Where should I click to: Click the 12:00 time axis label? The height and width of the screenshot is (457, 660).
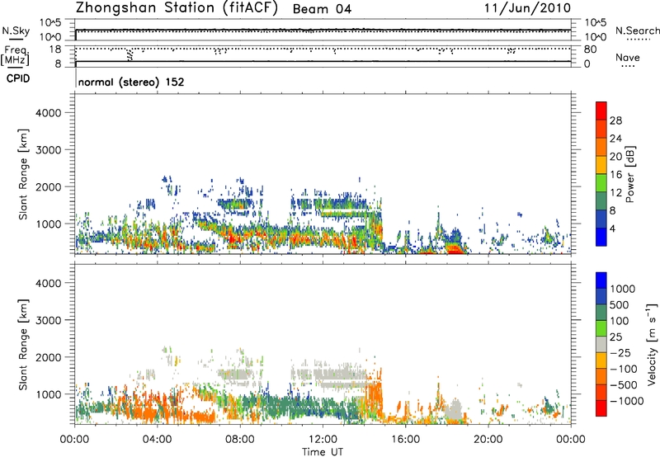[323, 440]
